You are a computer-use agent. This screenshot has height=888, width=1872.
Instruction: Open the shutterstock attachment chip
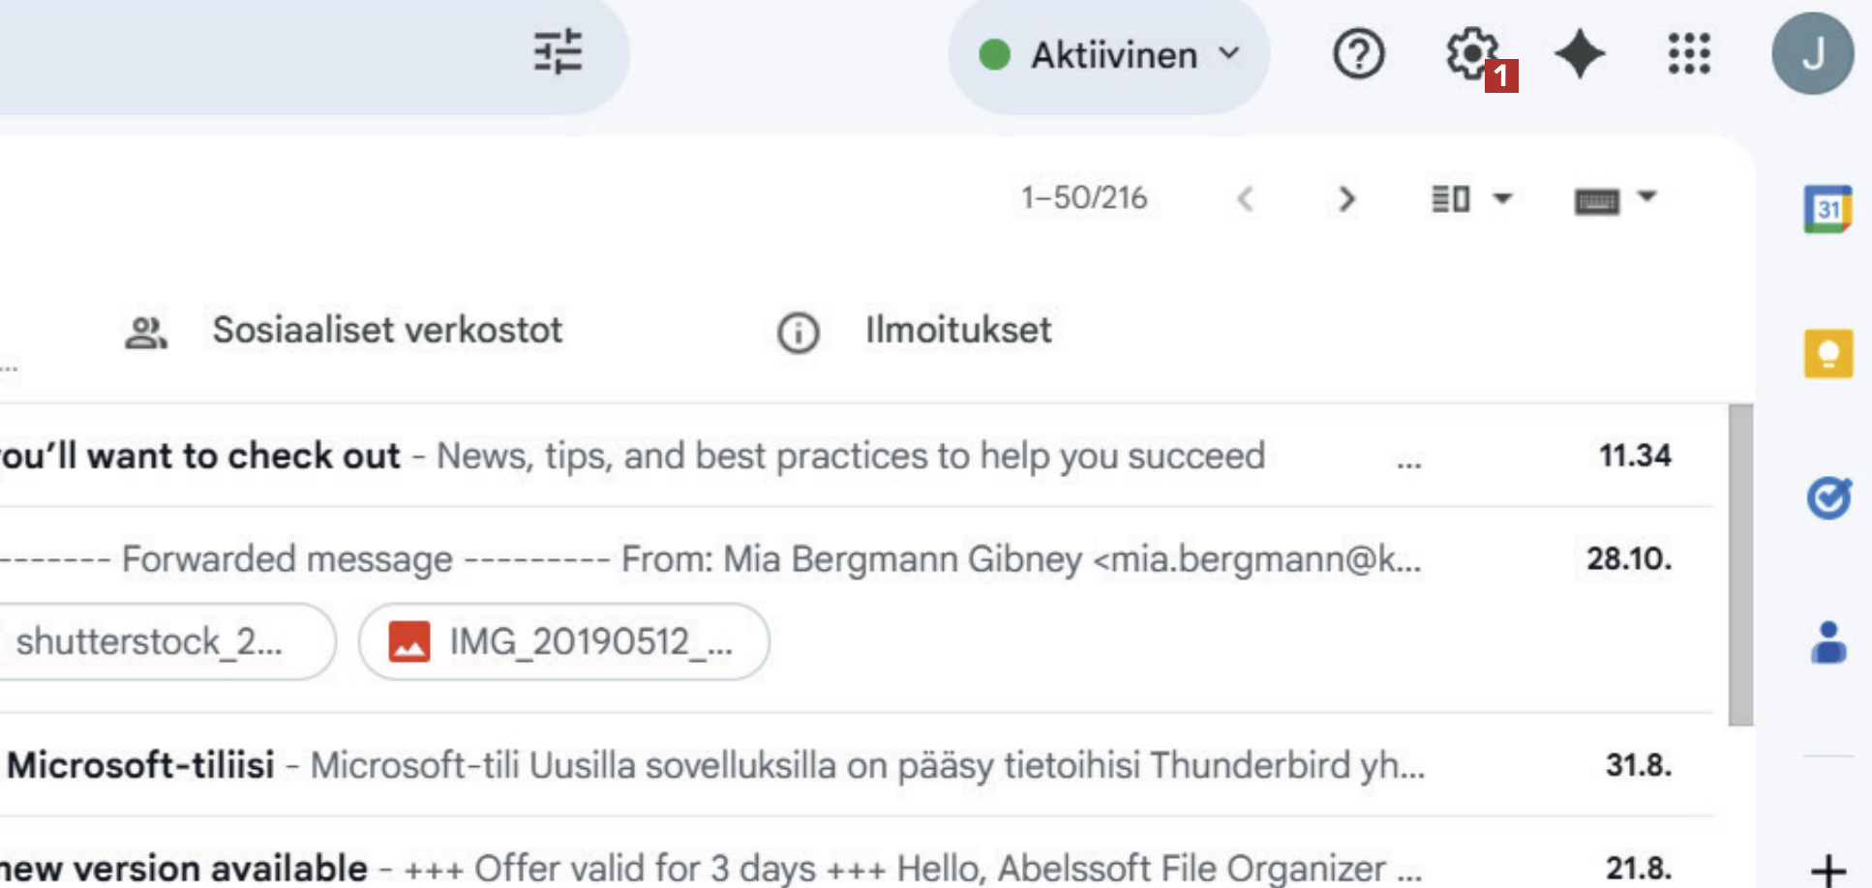pos(155,641)
